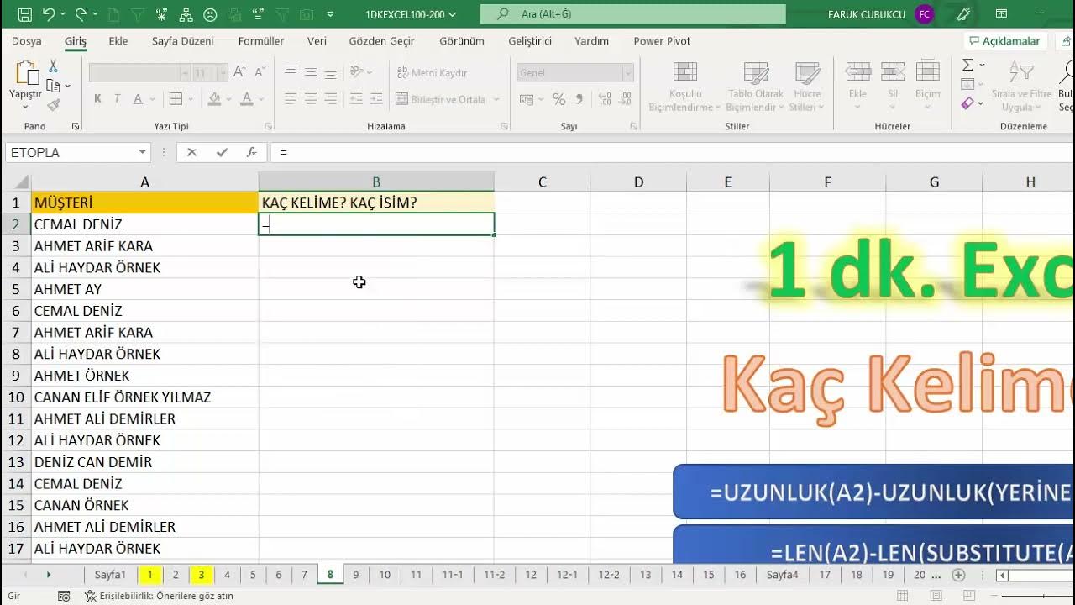Click the macro record icon in status bar
Screen dimensions: 1075x605
pyautogui.click(x=64, y=596)
